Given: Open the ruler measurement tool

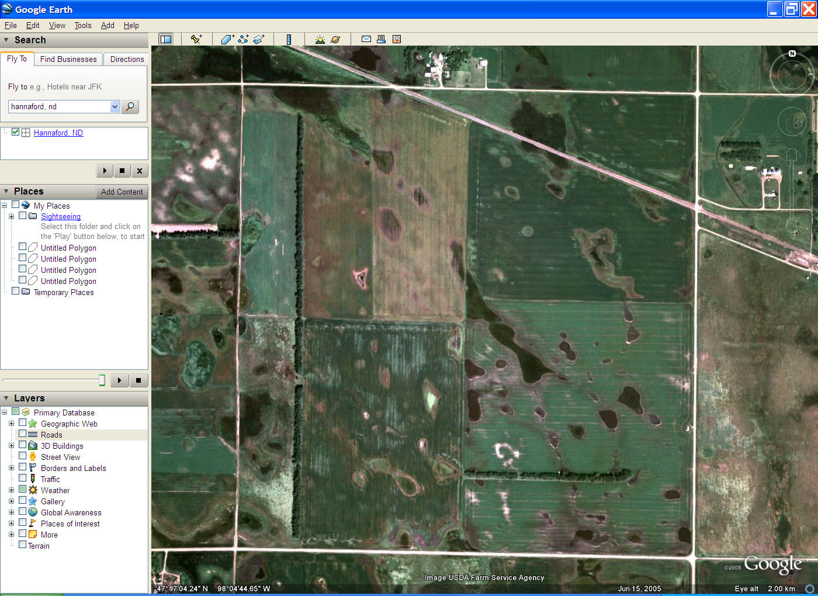Looking at the screenshot, I should point(289,39).
